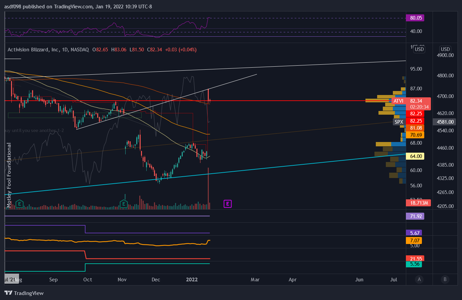This screenshot has height=300, width=462.
Task: Click the Activision Blizzard, Inc chart title
Action: (33, 49)
